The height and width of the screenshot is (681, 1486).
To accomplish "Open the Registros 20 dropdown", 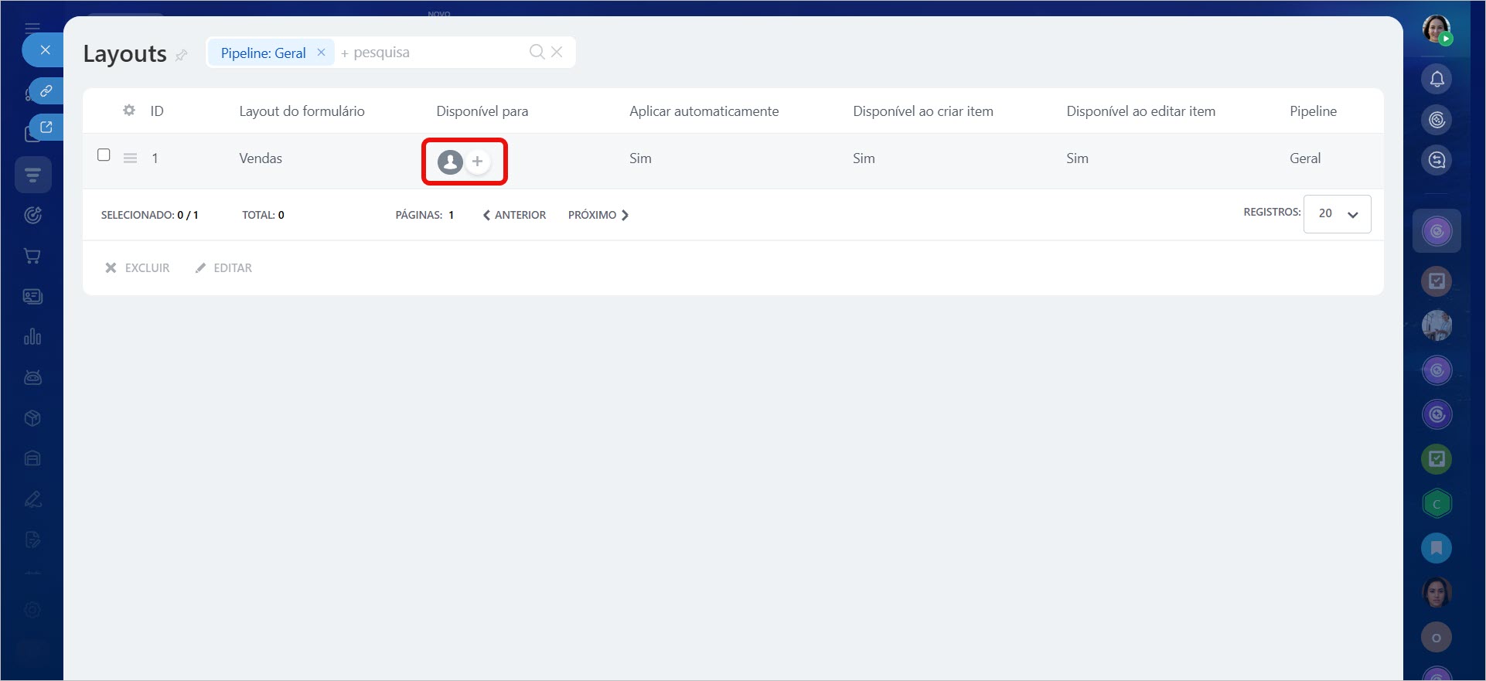I will 1337,214.
